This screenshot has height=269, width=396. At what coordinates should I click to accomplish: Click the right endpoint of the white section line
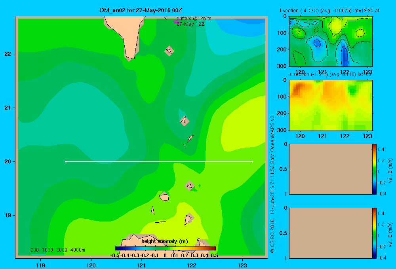coord(253,161)
